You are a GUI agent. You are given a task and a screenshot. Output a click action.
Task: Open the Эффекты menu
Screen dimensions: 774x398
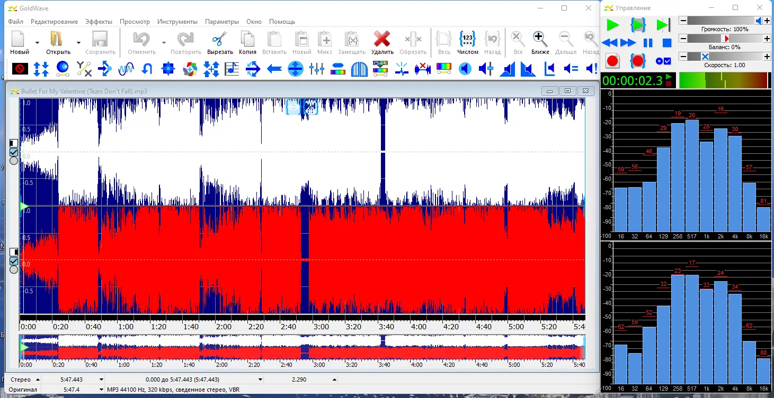pyautogui.click(x=99, y=22)
